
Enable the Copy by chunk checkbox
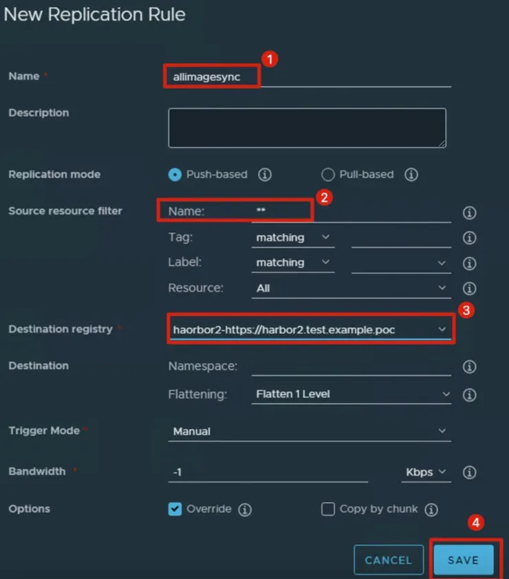tap(327, 509)
